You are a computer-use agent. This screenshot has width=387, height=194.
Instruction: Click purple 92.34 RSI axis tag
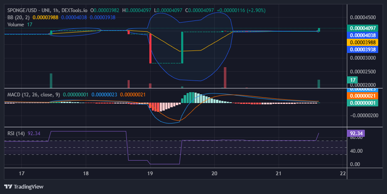click(356, 134)
